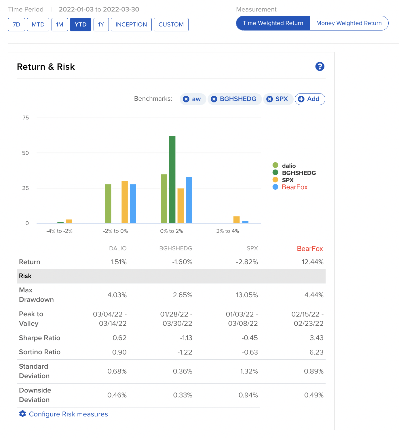Remove the SPX benchmark via x icon
Image resolution: width=399 pixels, height=438 pixels.
tap(269, 99)
